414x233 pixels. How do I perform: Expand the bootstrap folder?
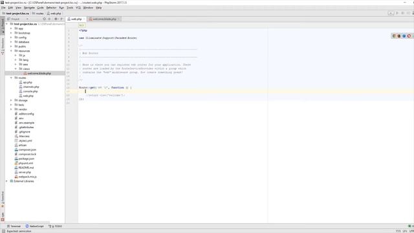pos(11,33)
